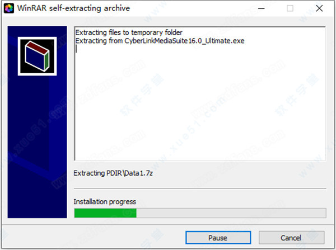Click the WinRAR box icon in blue panel

click(38, 56)
